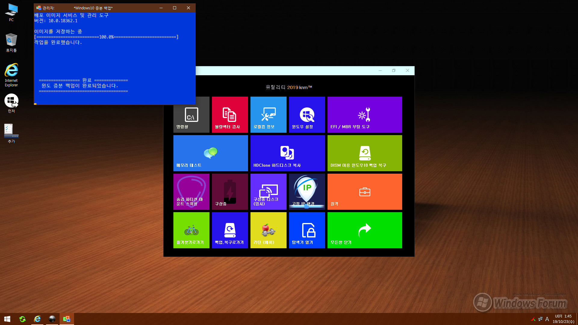Open the PC desktop icon
The width and height of the screenshot is (578, 325).
pyautogui.click(x=11, y=13)
